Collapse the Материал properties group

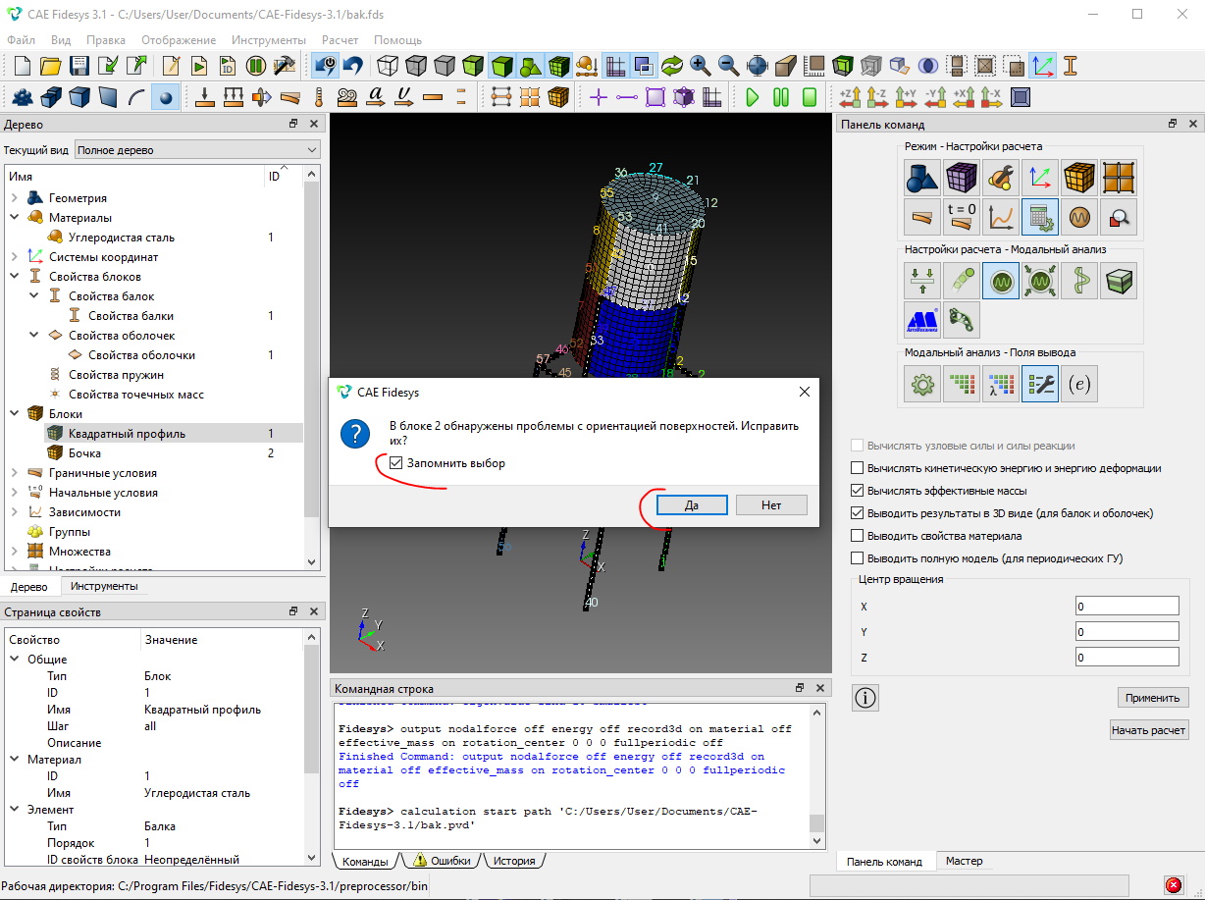[14, 760]
